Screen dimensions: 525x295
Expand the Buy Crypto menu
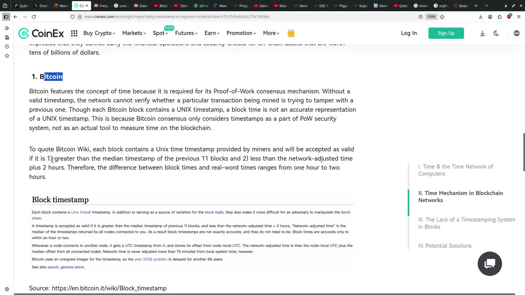(99, 33)
